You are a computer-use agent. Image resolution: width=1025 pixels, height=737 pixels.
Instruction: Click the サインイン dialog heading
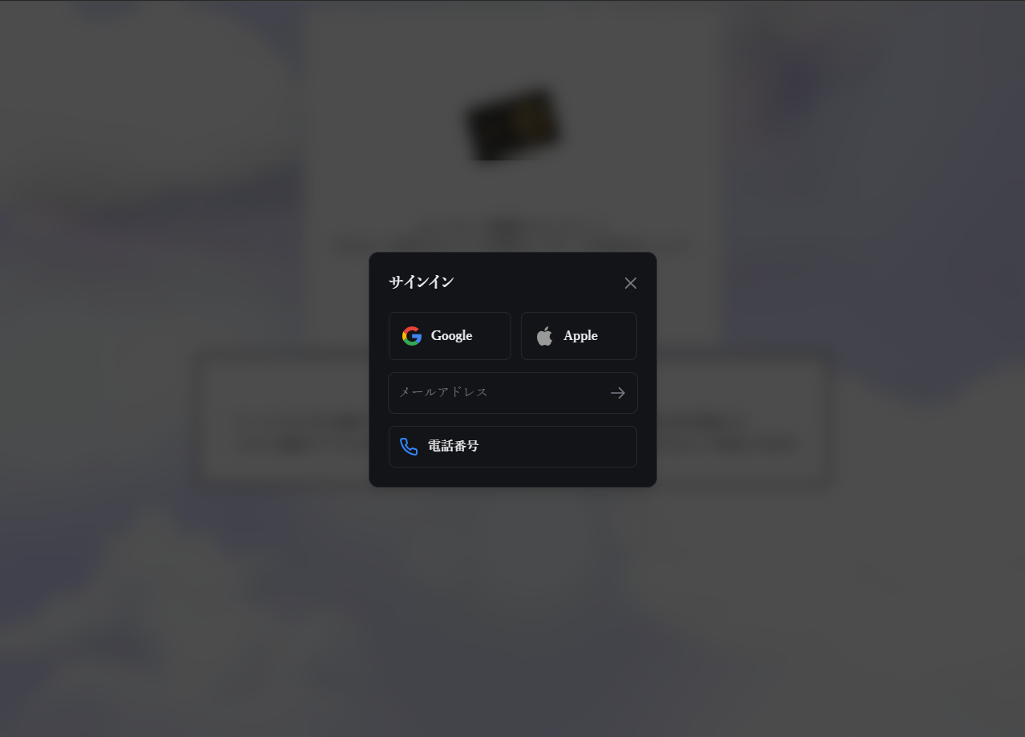(x=422, y=282)
